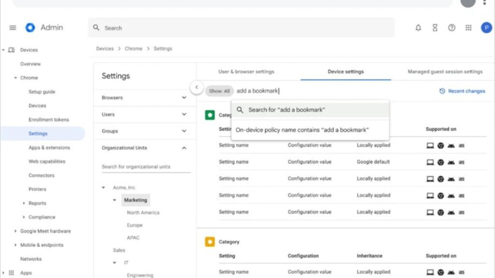Select the Engineering unit
Image resolution: width=495 pixels, height=278 pixels.
click(140, 275)
